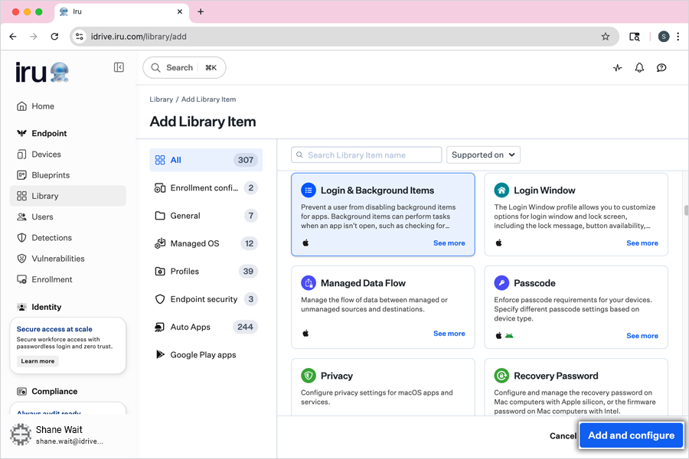Collapse the sidebar with the panel icon
The image size is (689, 459).
(119, 67)
